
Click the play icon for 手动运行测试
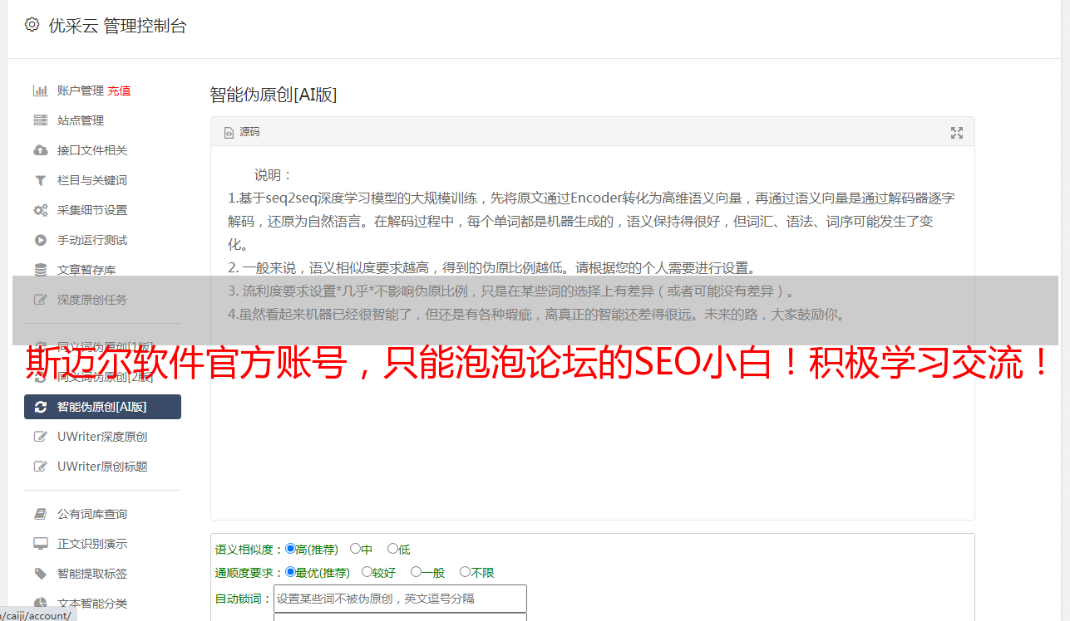40,240
